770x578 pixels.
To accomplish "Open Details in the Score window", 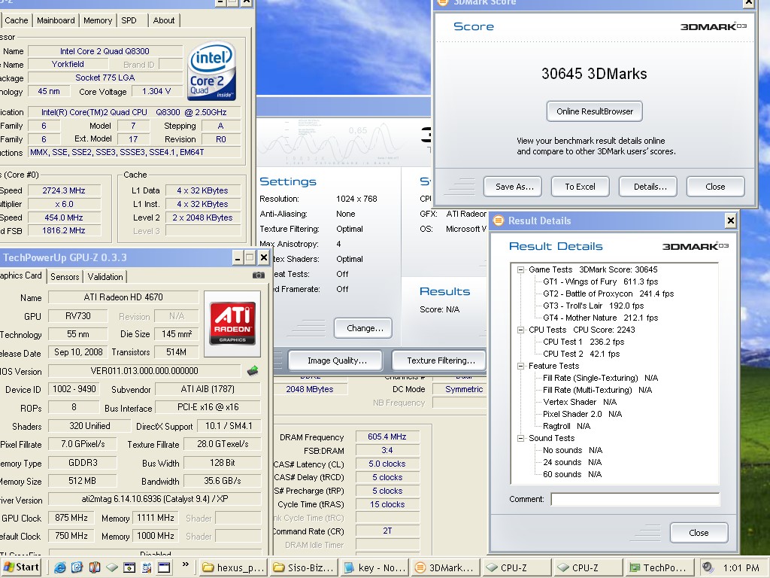I will tap(647, 187).
